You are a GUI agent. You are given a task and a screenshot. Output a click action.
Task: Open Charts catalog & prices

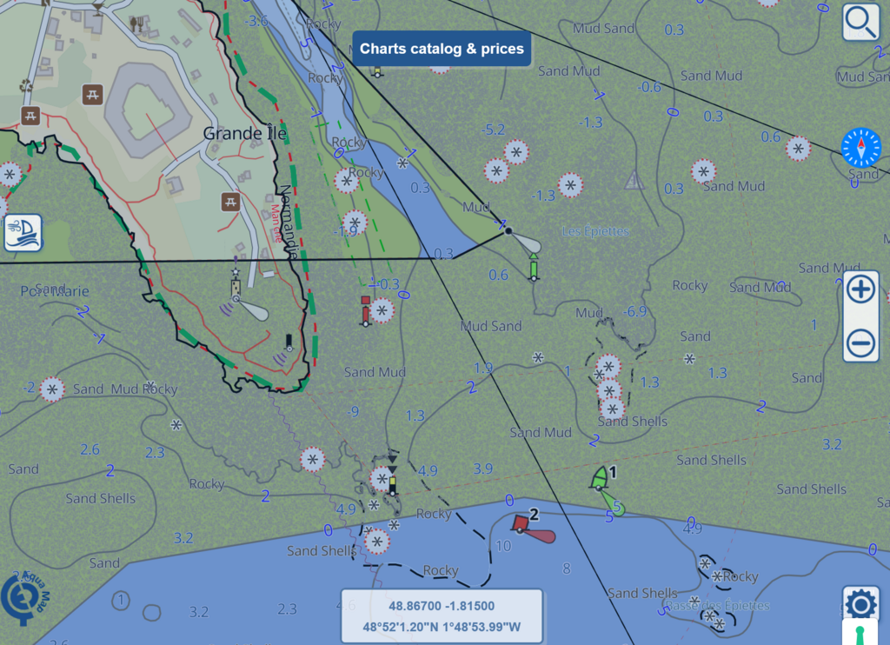pyautogui.click(x=442, y=49)
